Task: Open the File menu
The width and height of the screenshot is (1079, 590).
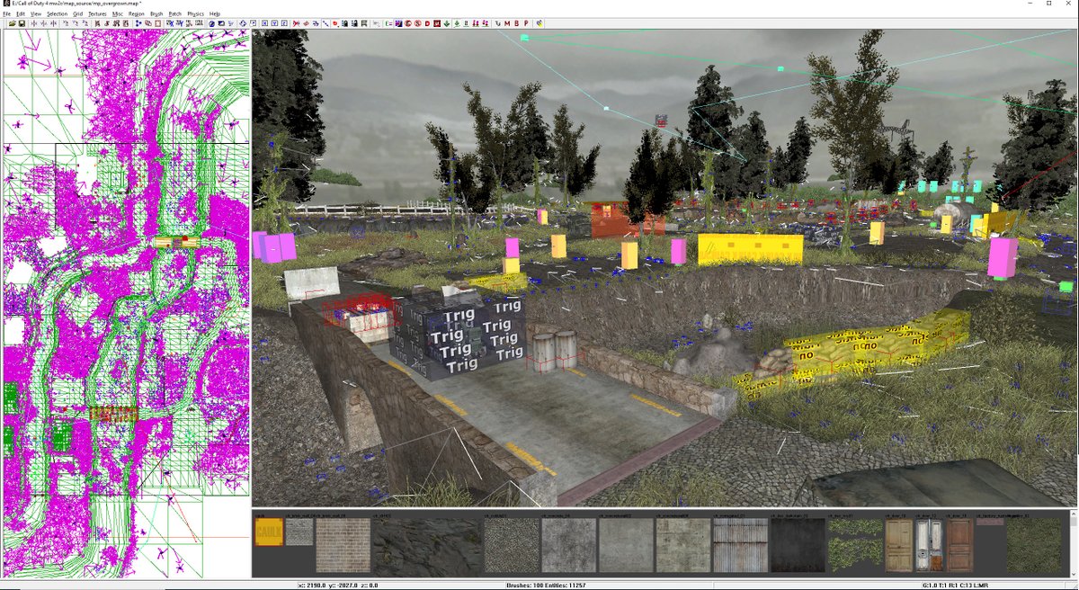Action: tap(7, 14)
